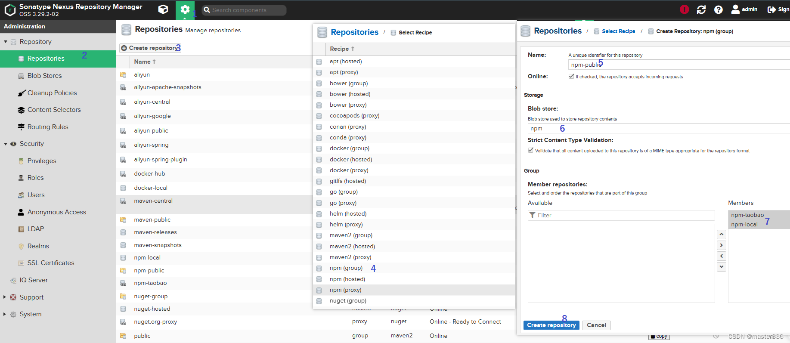Viewport: 790px width, 343px height.
Task: Click the add-to-members right arrow
Action: coord(722,245)
